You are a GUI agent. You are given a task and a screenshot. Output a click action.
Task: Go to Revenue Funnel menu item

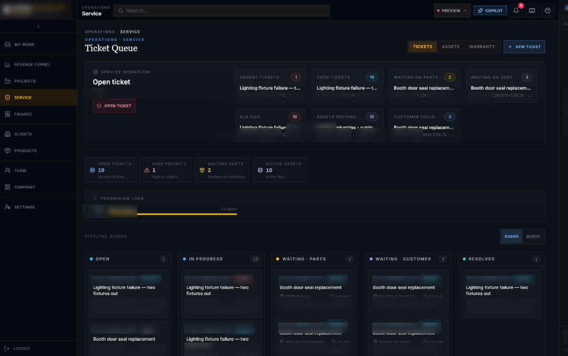(x=38, y=64)
